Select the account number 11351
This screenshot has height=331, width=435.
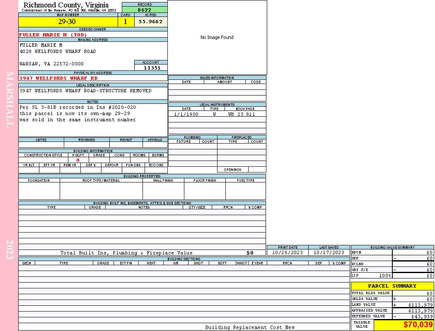tap(152, 68)
